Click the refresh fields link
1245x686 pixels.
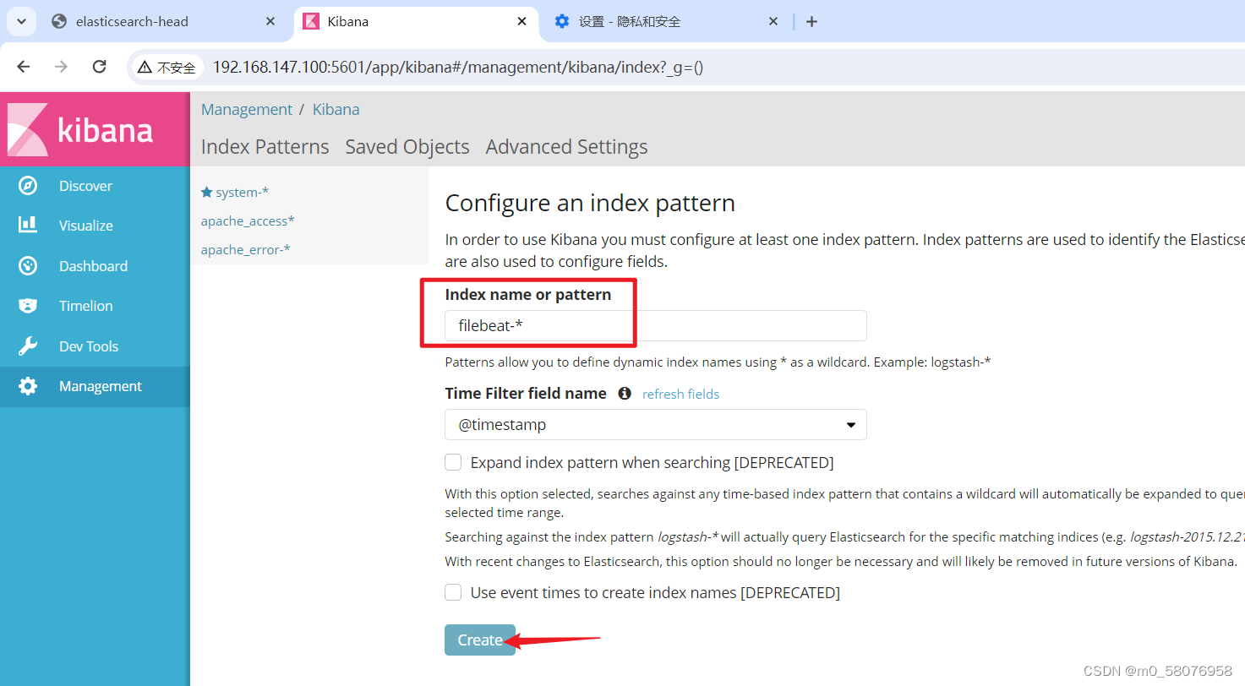click(x=681, y=394)
